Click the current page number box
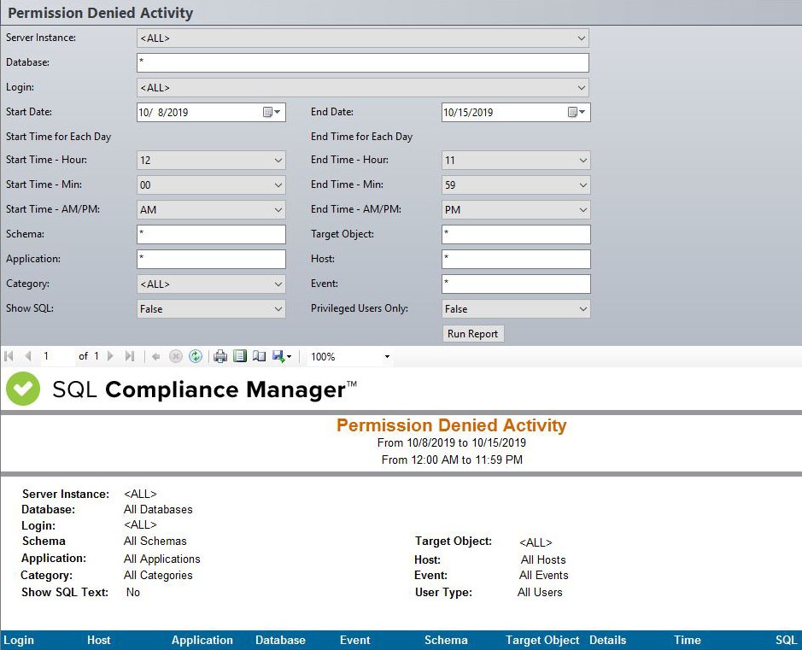Screen dimensions: 802x650 click(55, 356)
